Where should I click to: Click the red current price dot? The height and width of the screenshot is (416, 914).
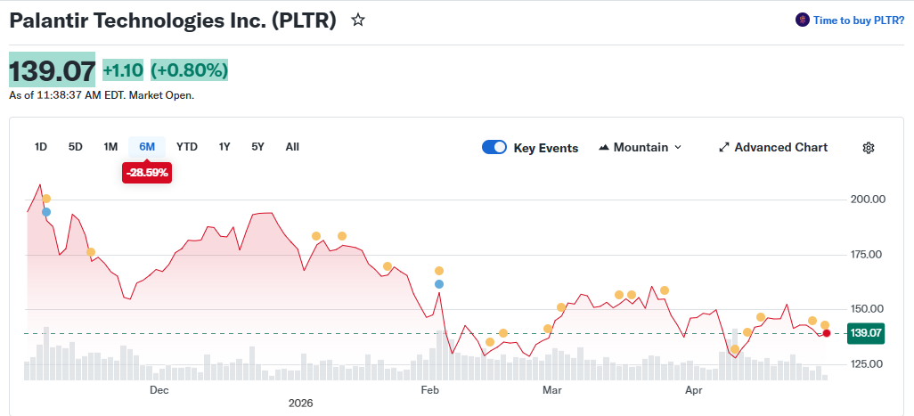(x=827, y=333)
